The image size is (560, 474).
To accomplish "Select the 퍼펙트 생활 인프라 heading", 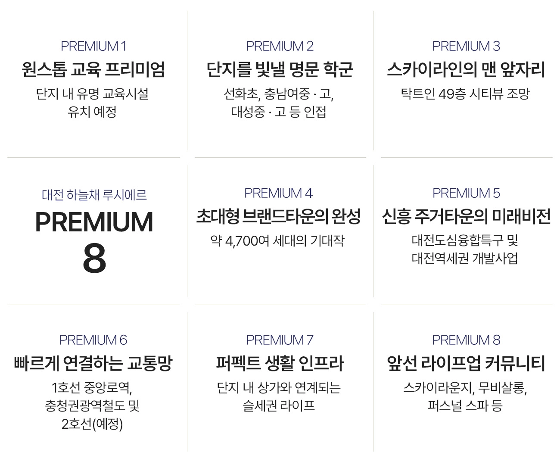I will click(x=280, y=363).
